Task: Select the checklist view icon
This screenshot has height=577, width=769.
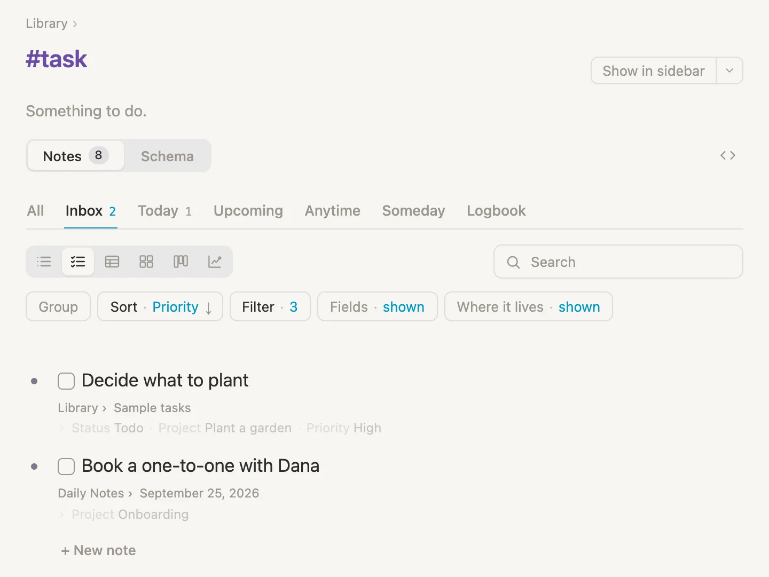Action: pos(78,262)
